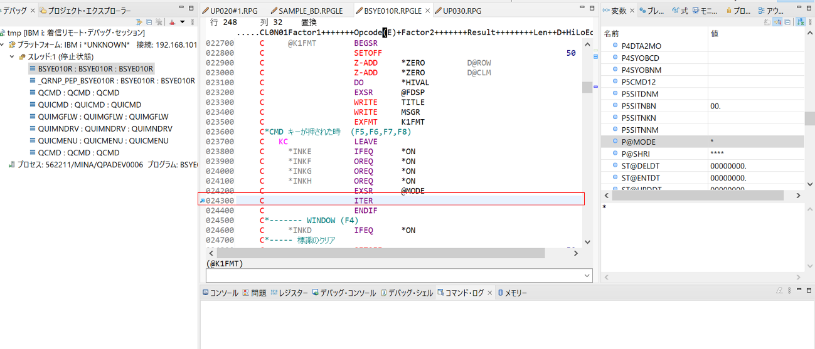Open the モニ... monitors tab
The height and width of the screenshot is (349, 815).
click(x=705, y=11)
